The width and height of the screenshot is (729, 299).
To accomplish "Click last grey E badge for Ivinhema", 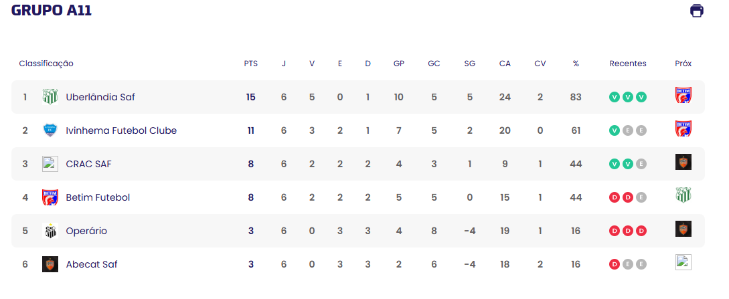I will click(641, 130).
